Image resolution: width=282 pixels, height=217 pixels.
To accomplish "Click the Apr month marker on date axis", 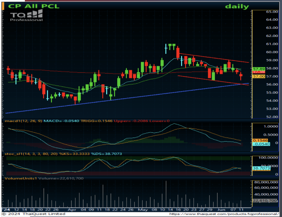I will pyautogui.click(x=72, y=210).
